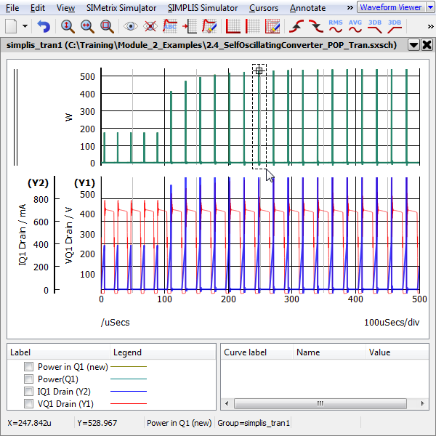Click the RMS measurement icon
This screenshot has height=436, width=436.
click(336, 26)
